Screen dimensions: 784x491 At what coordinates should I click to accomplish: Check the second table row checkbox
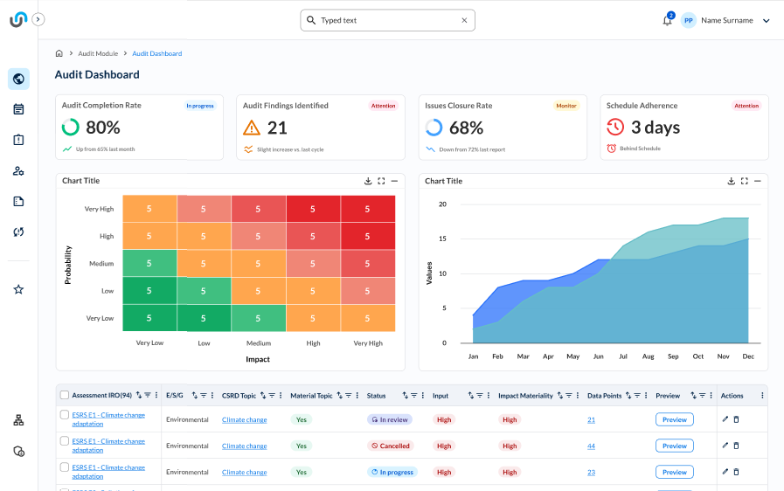pyautogui.click(x=65, y=441)
